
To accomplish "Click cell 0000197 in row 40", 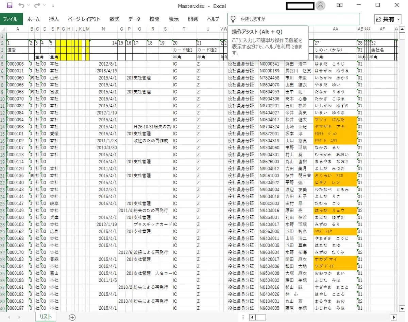I will [18, 308].
